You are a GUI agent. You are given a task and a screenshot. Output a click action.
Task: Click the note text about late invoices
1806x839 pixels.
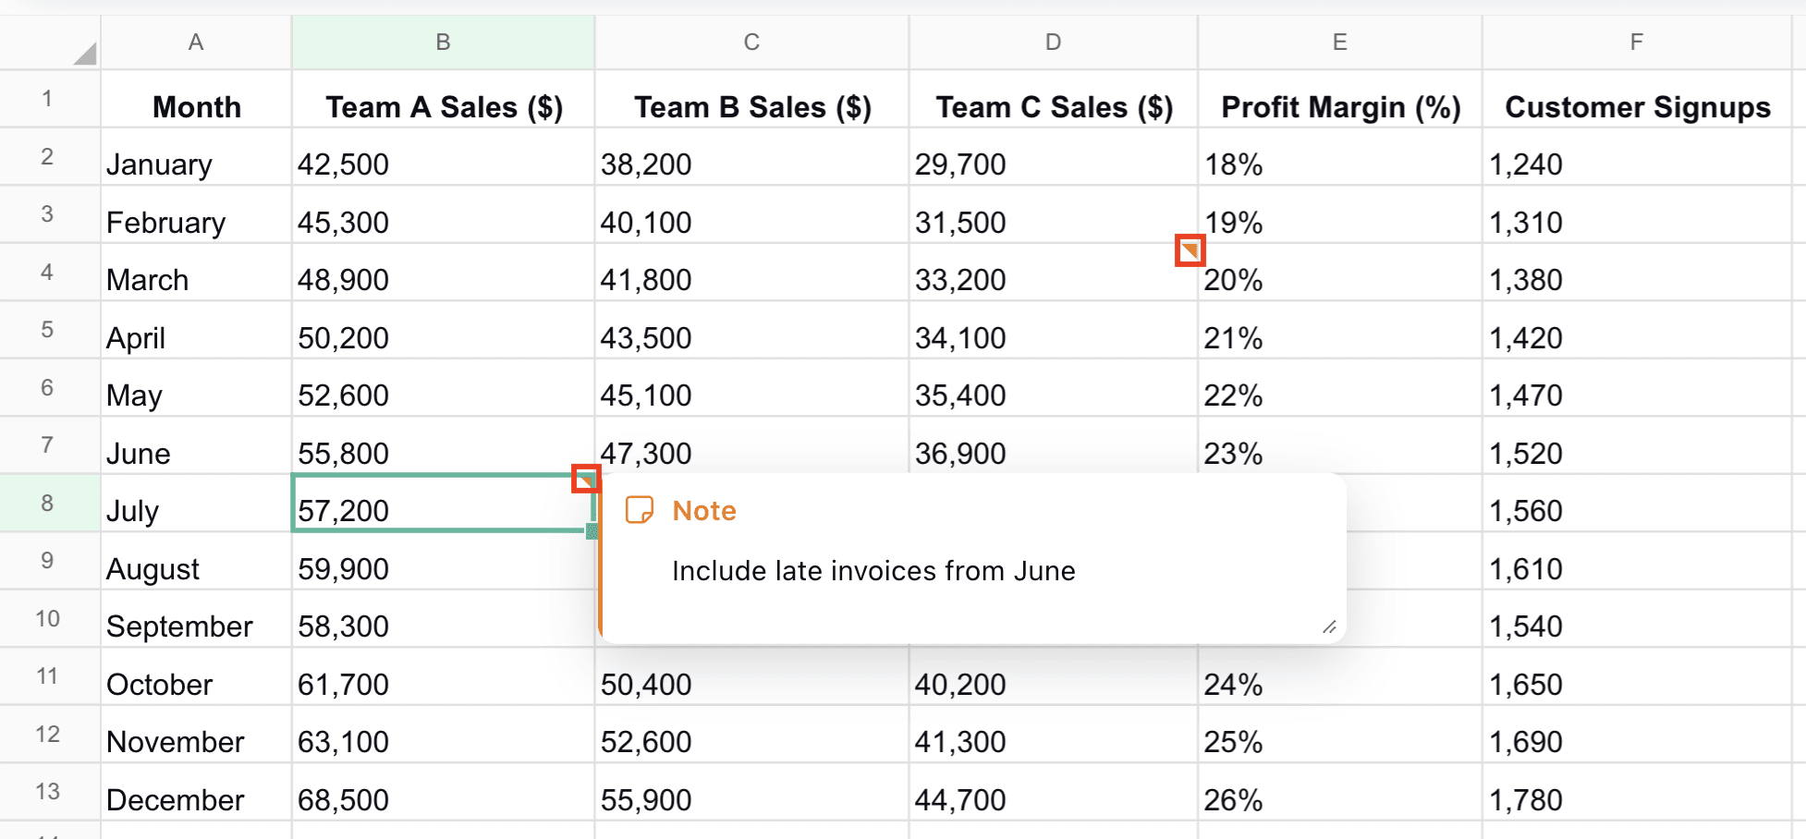tap(873, 571)
